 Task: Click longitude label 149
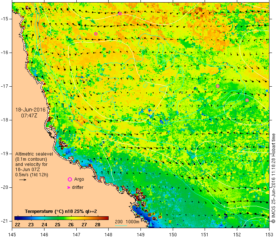(140, 235)
